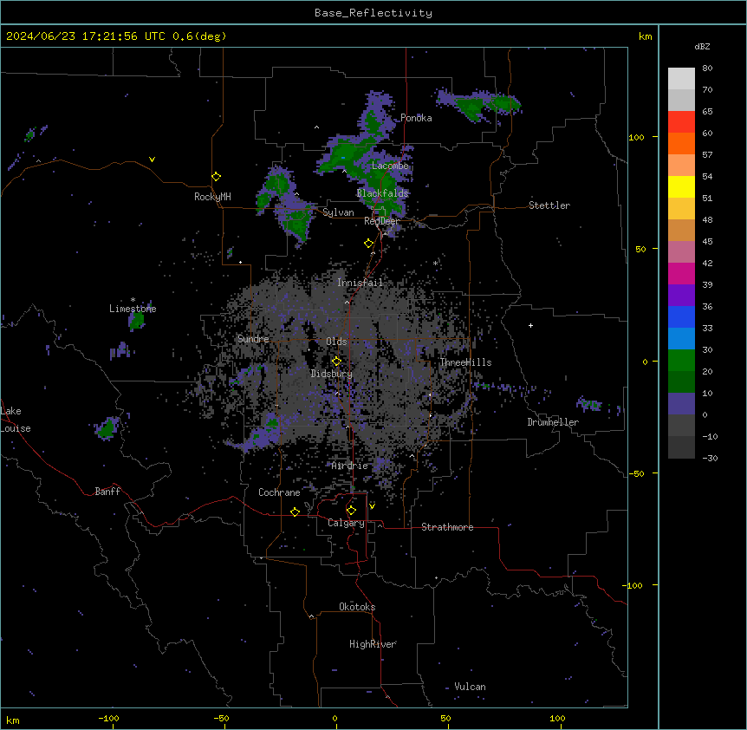This screenshot has height=730, width=747.
Task: Click the km unit label at top right
Action: point(646,36)
